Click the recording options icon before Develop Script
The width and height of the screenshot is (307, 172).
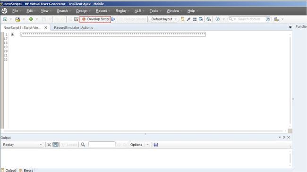[76, 19]
